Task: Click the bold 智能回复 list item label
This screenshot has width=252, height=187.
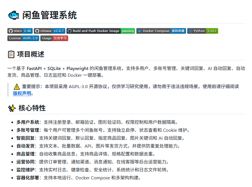Action: pos(25,138)
